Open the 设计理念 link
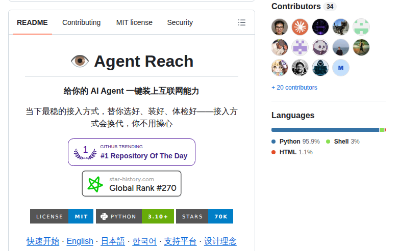398x251 pixels. tap(220, 241)
